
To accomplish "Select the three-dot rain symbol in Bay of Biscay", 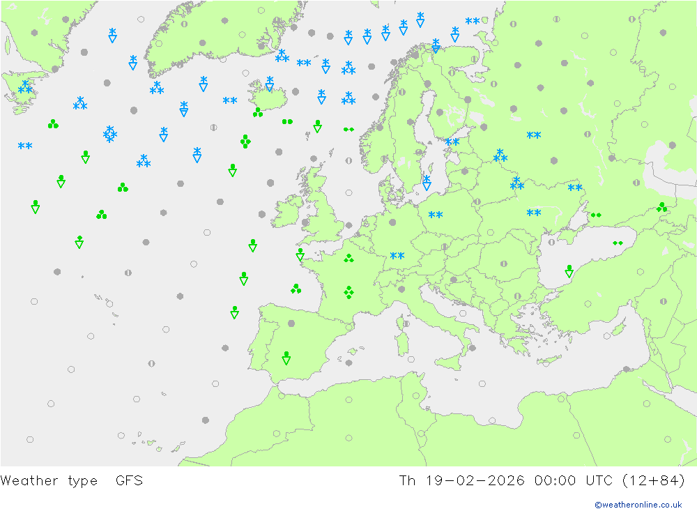I will click(x=296, y=289).
